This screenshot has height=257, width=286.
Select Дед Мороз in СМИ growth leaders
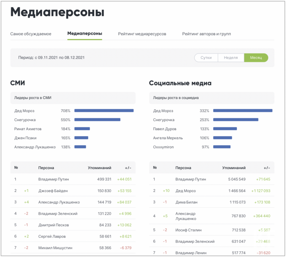click(x=24, y=111)
